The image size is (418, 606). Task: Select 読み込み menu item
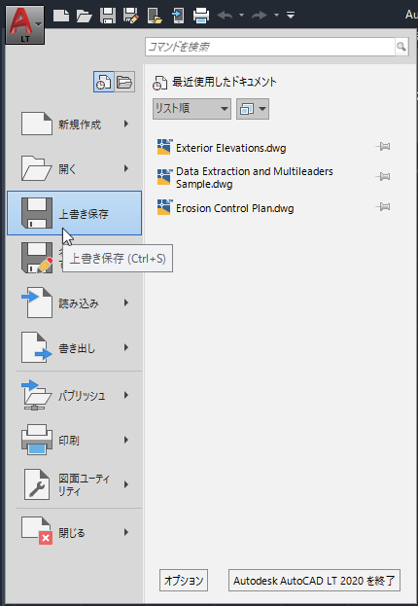tap(74, 303)
